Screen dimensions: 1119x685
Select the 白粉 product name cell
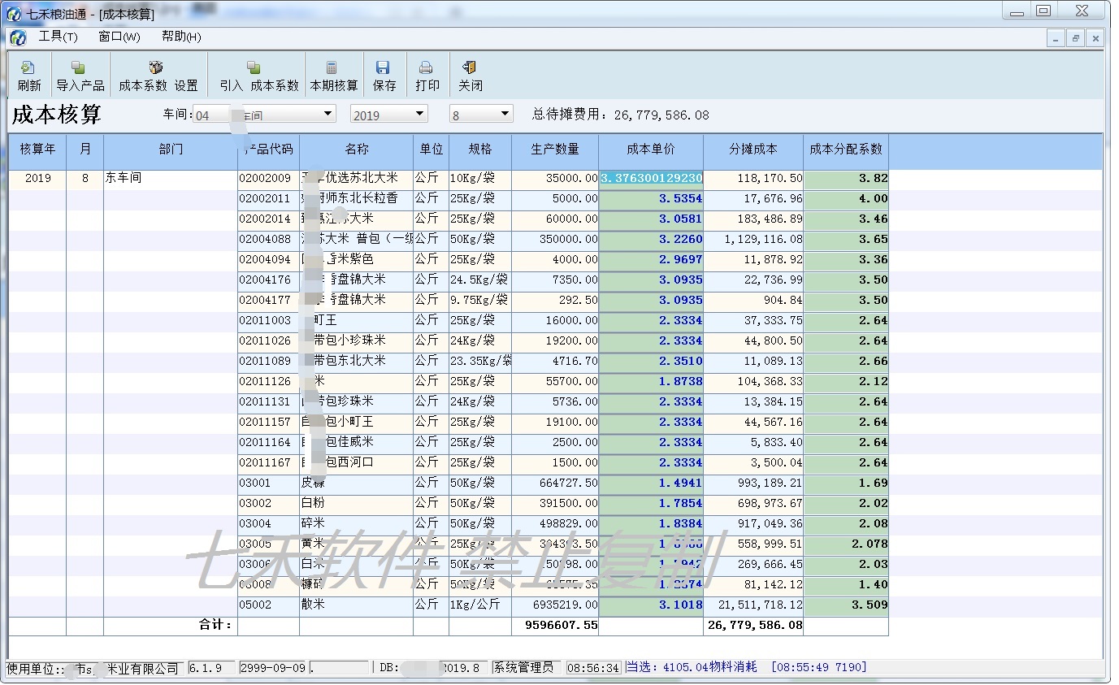coord(357,503)
